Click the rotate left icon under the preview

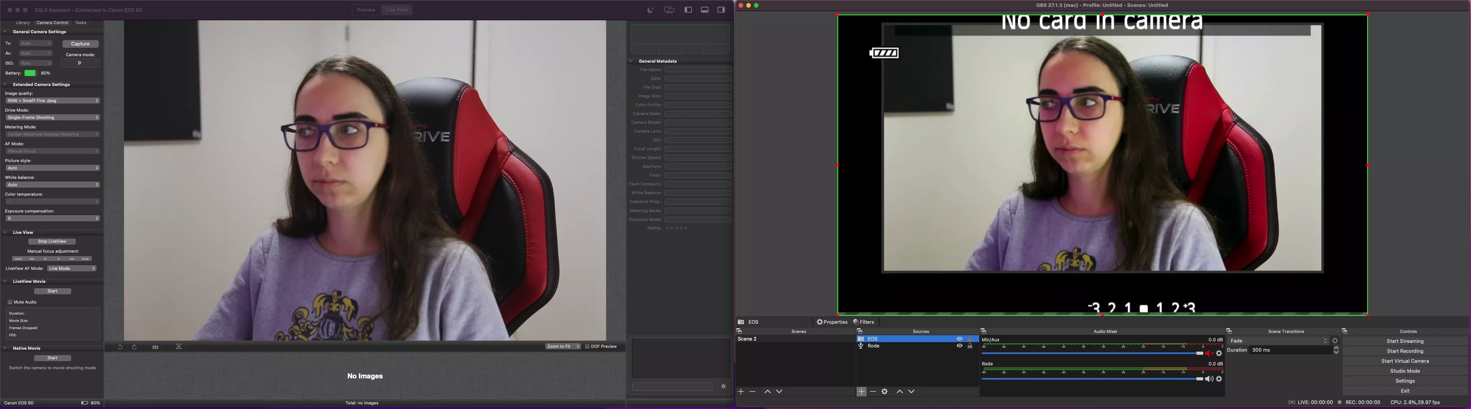tap(120, 346)
